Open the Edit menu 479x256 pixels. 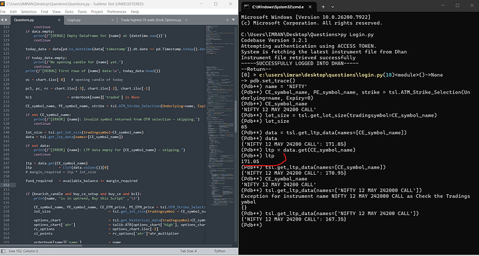click(x=13, y=12)
